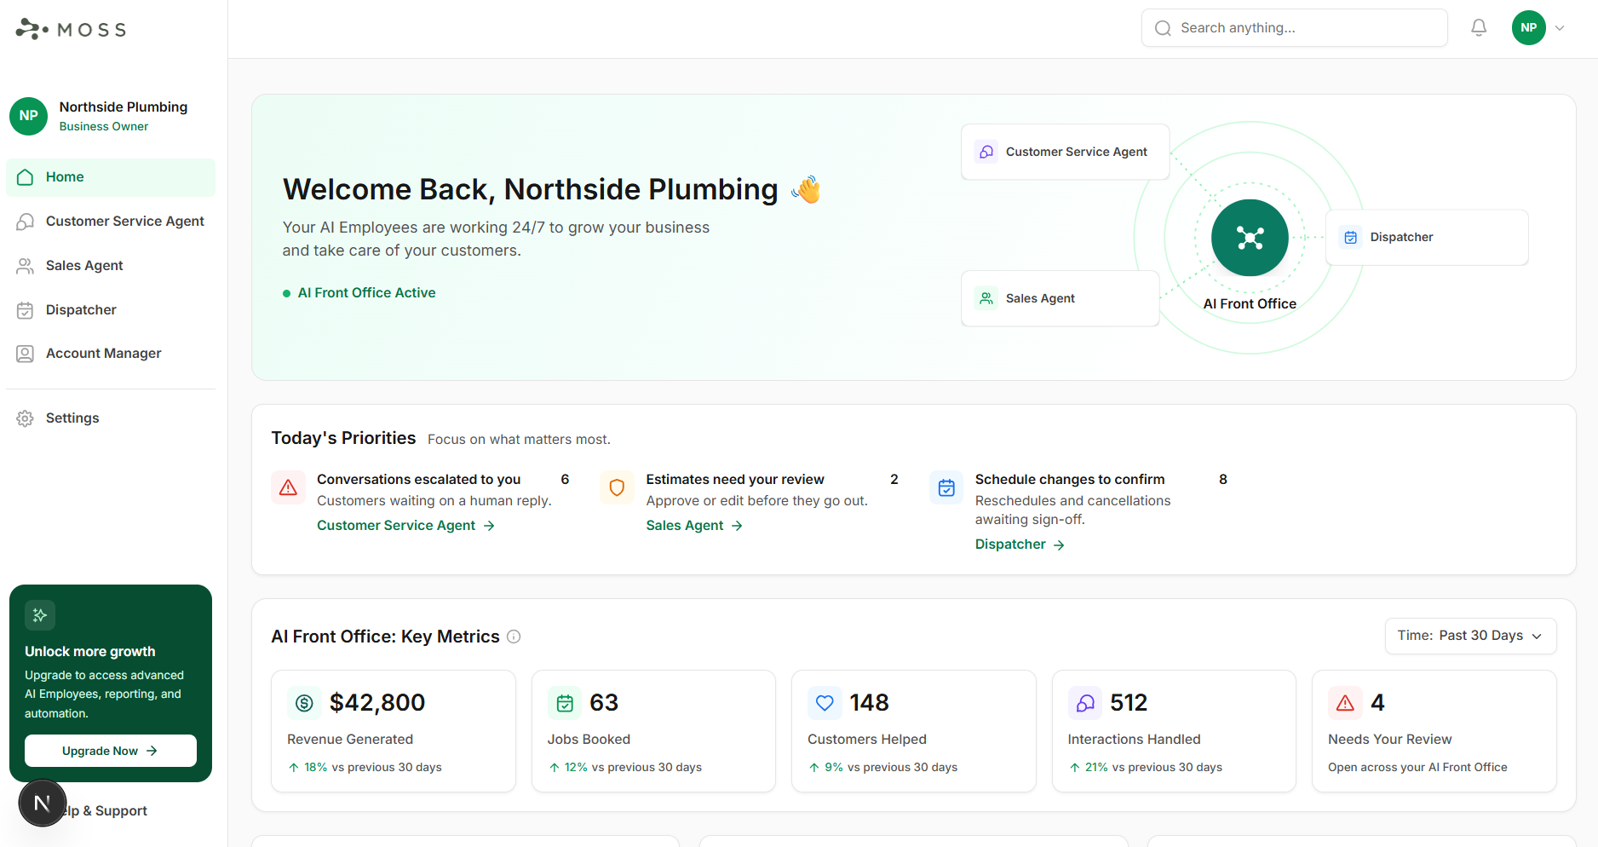Click the calendar icon on the Jobs Booked card
This screenshot has height=847, width=1598.
pos(565,703)
